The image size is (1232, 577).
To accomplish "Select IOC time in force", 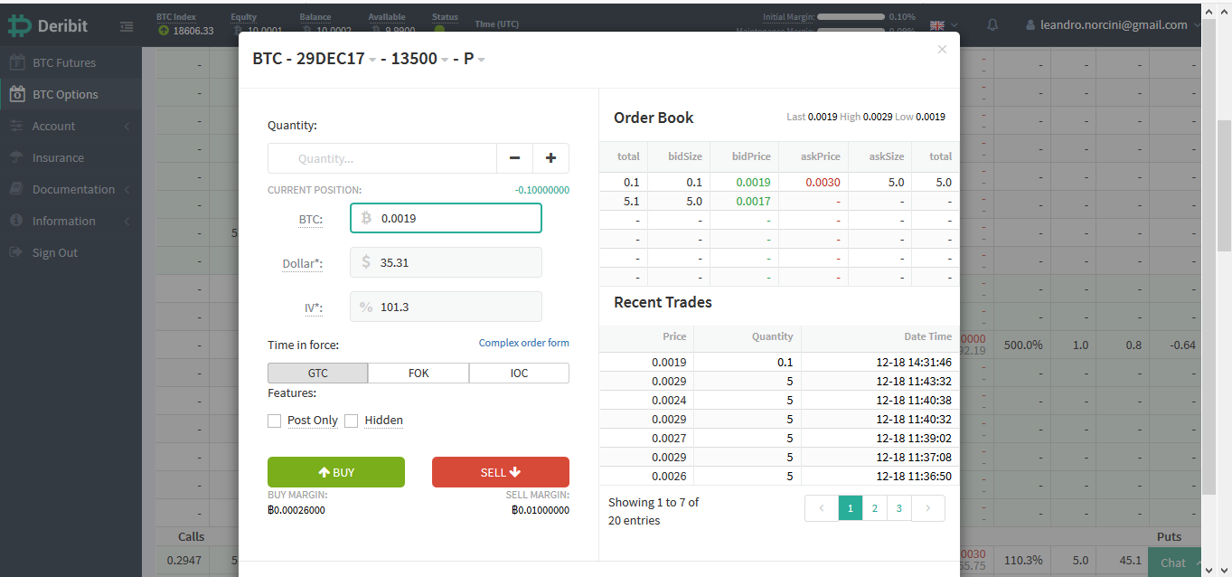I will click(x=519, y=373).
